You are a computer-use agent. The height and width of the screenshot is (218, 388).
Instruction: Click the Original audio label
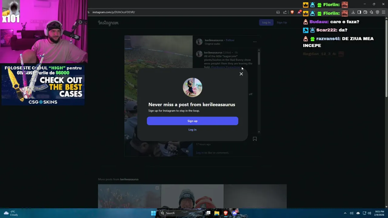pos(212,44)
